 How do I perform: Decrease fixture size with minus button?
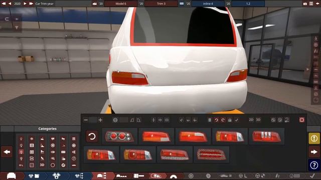point(86,120)
